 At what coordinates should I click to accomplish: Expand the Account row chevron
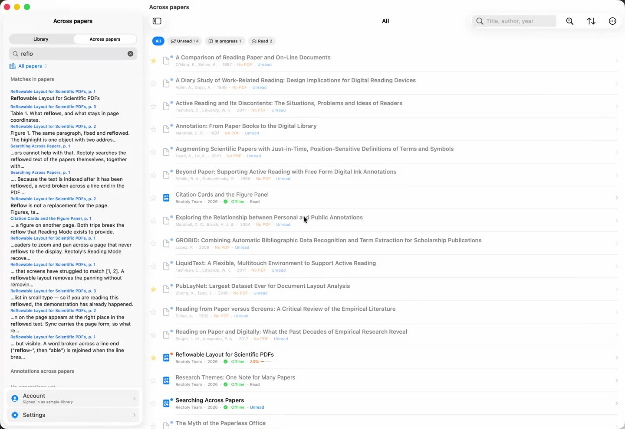[x=134, y=398]
